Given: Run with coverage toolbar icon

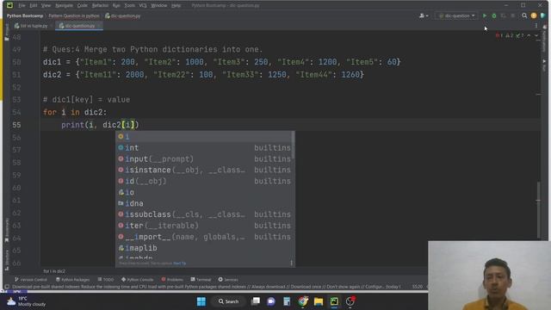Looking at the screenshot, I should tap(503, 15).
